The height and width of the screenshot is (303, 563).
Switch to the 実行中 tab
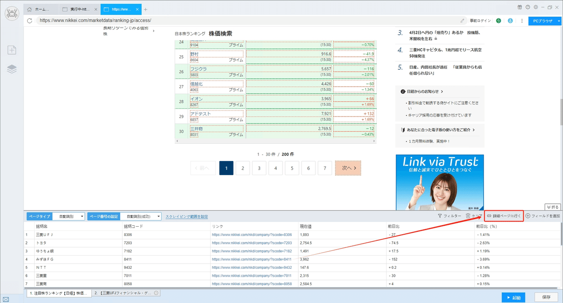[x=80, y=9]
